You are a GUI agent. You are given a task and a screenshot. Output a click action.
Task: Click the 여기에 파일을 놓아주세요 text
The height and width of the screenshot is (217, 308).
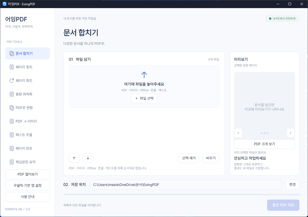tap(144, 84)
